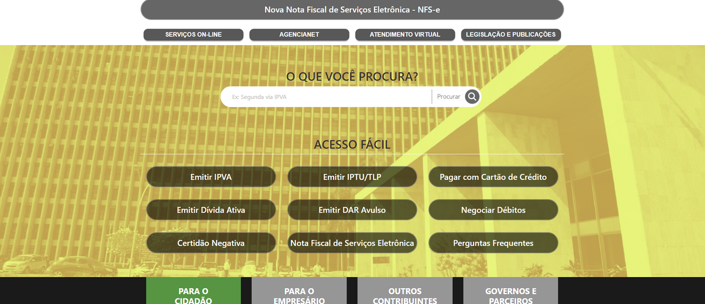Open the Nova Nota Fiscal de Serviços Eletrônica banner
The height and width of the screenshot is (304, 705).
[x=352, y=10]
